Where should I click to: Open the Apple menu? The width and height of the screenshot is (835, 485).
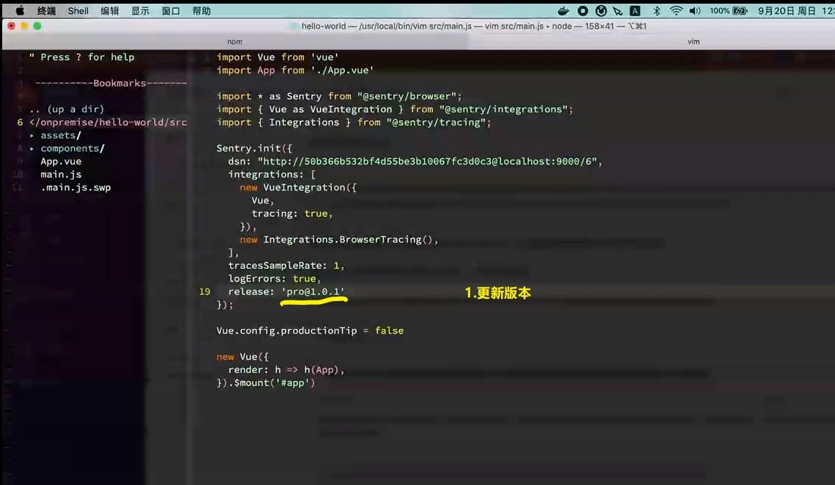pyautogui.click(x=20, y=11)
